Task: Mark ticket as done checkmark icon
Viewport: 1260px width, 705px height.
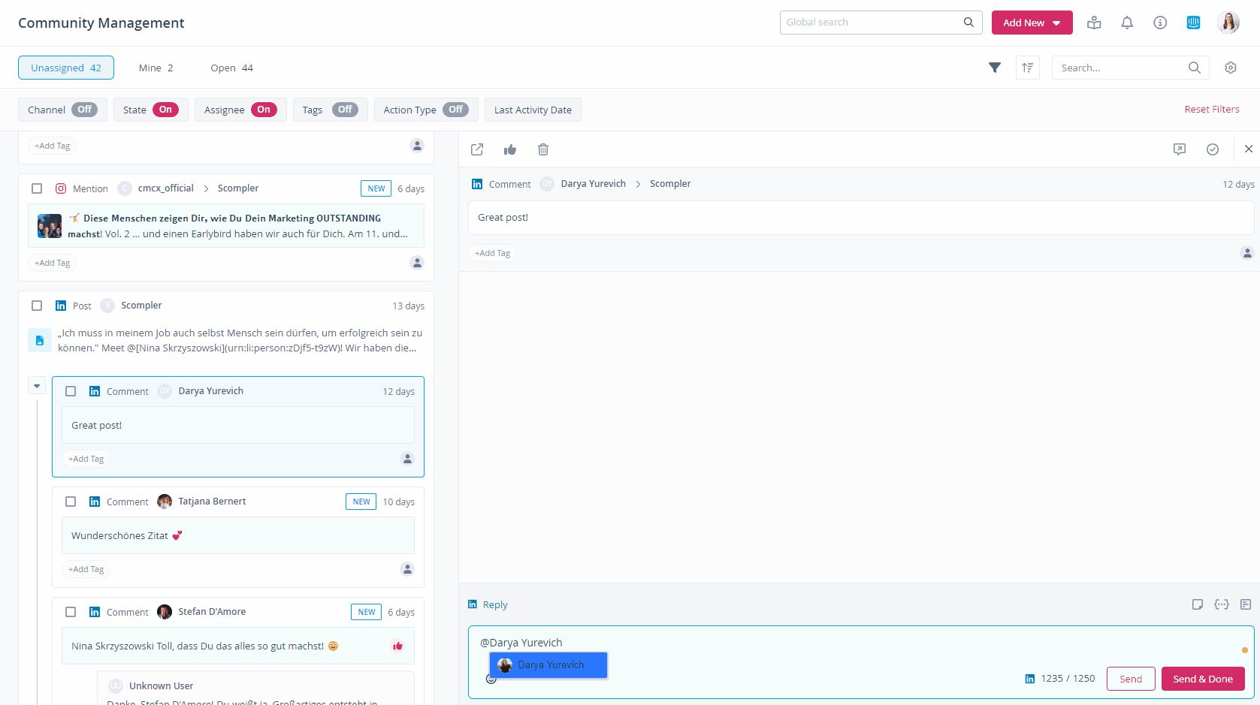Action: (1213, 149)
